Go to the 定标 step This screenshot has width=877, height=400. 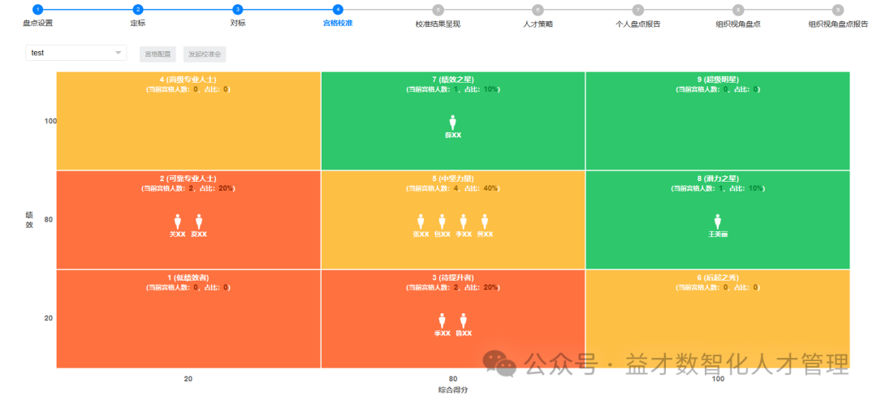coord(138,24)
